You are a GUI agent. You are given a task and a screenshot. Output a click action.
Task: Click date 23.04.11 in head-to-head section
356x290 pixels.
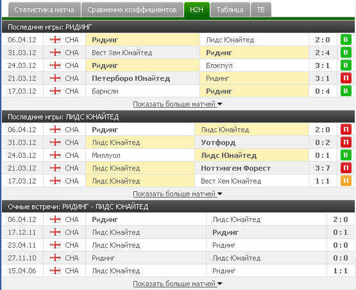click(x=22, y=245)
